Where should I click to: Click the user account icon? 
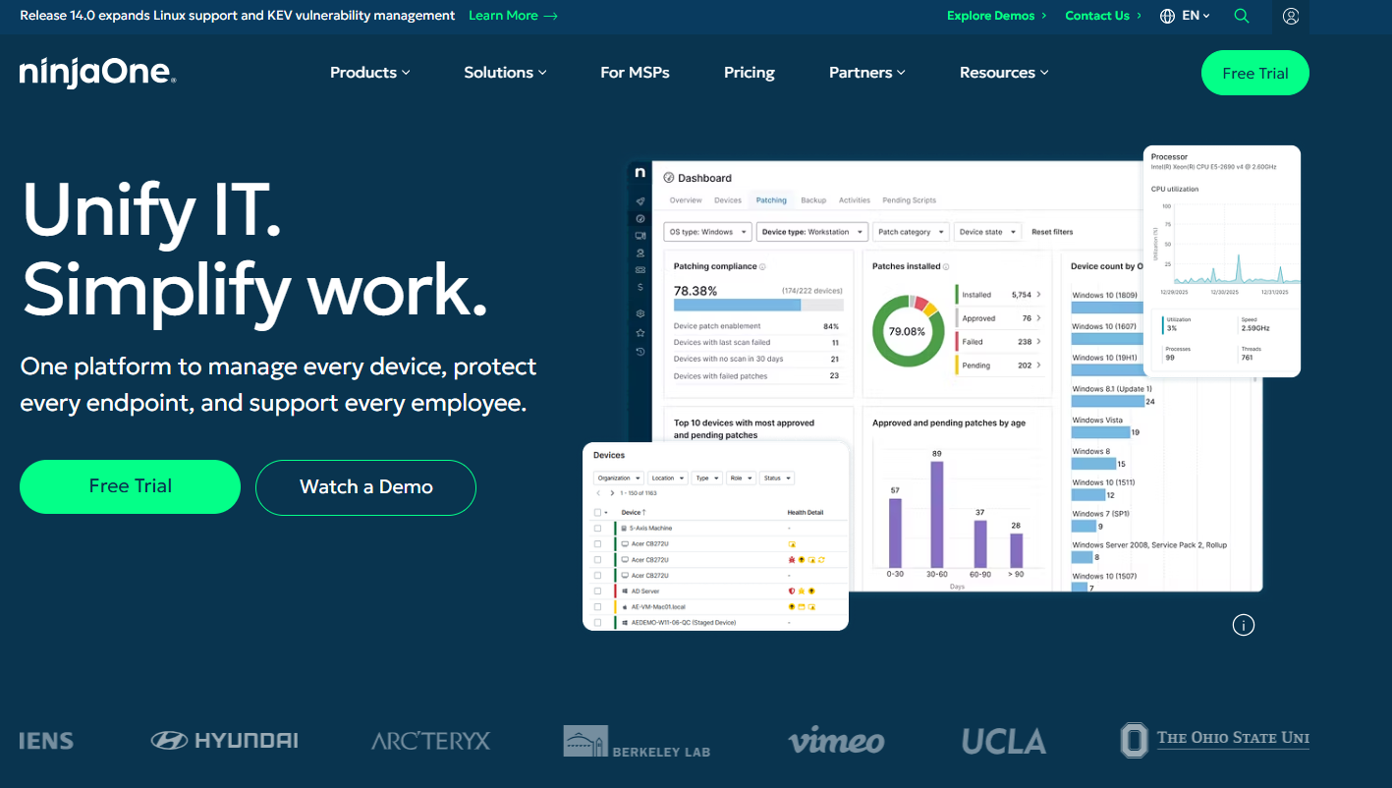coord(1291,16)
